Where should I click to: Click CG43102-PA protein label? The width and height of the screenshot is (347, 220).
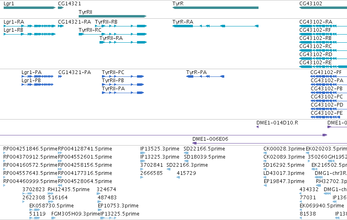[x=327, y=81]
